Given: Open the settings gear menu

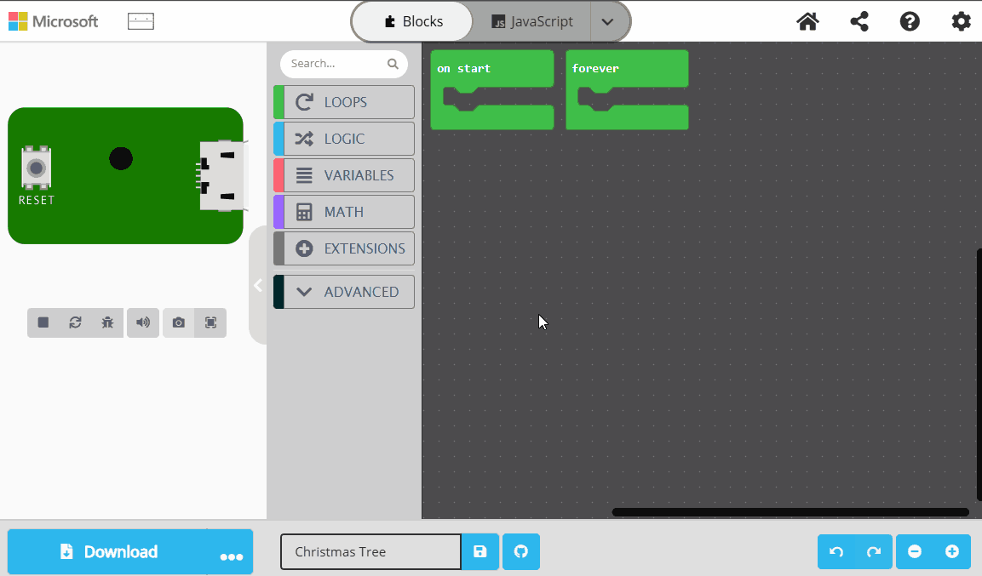Looking at the screenshot, I should coord(961,21).
